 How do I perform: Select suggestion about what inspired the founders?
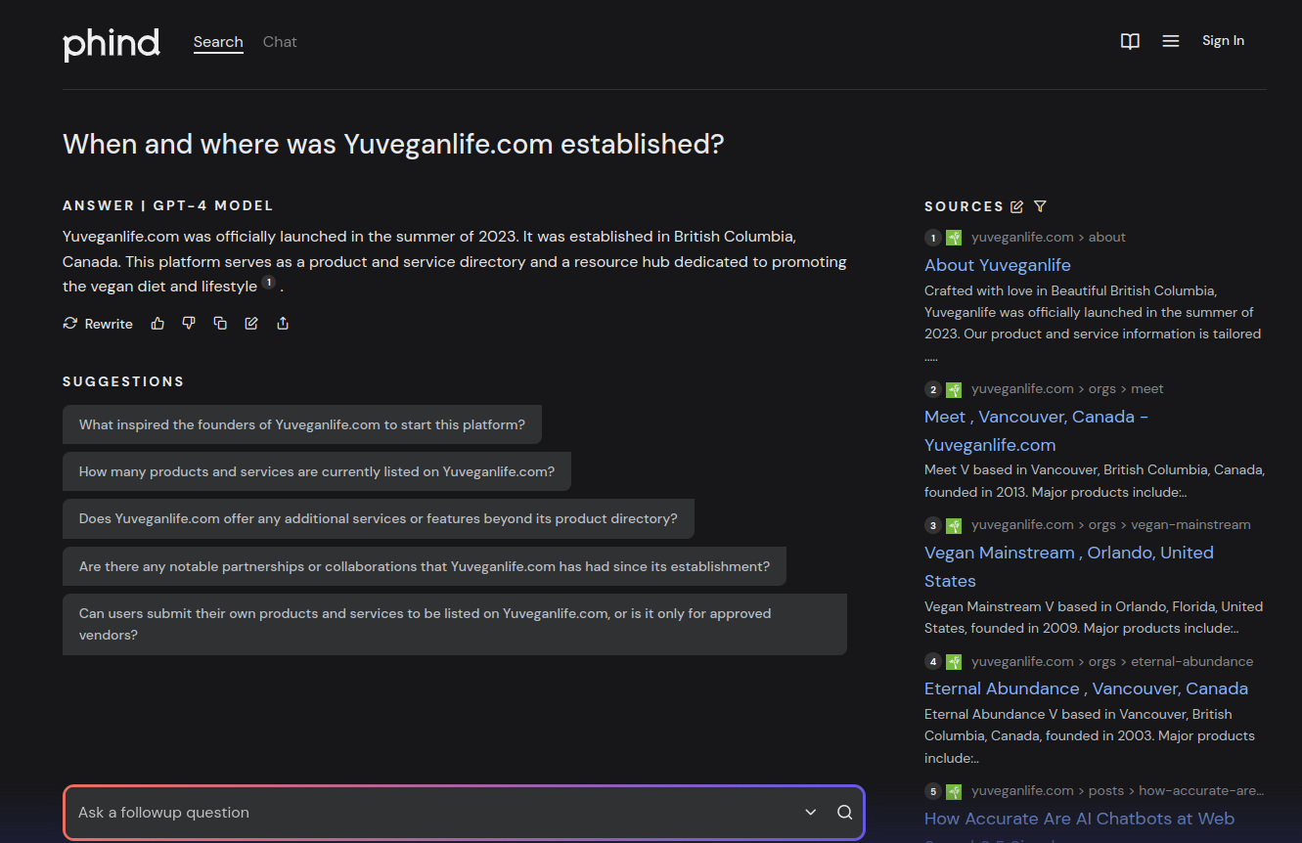coord(302,424)
